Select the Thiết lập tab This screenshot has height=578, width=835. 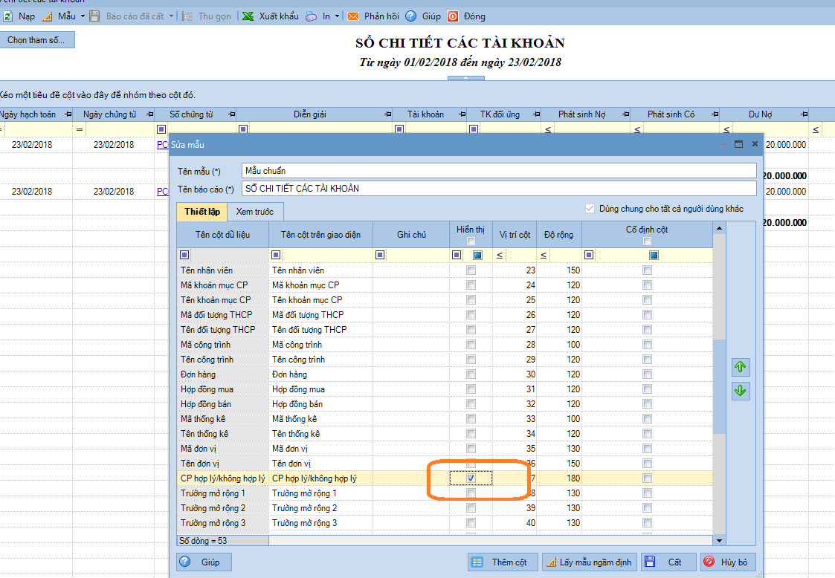tap(202, 212)
